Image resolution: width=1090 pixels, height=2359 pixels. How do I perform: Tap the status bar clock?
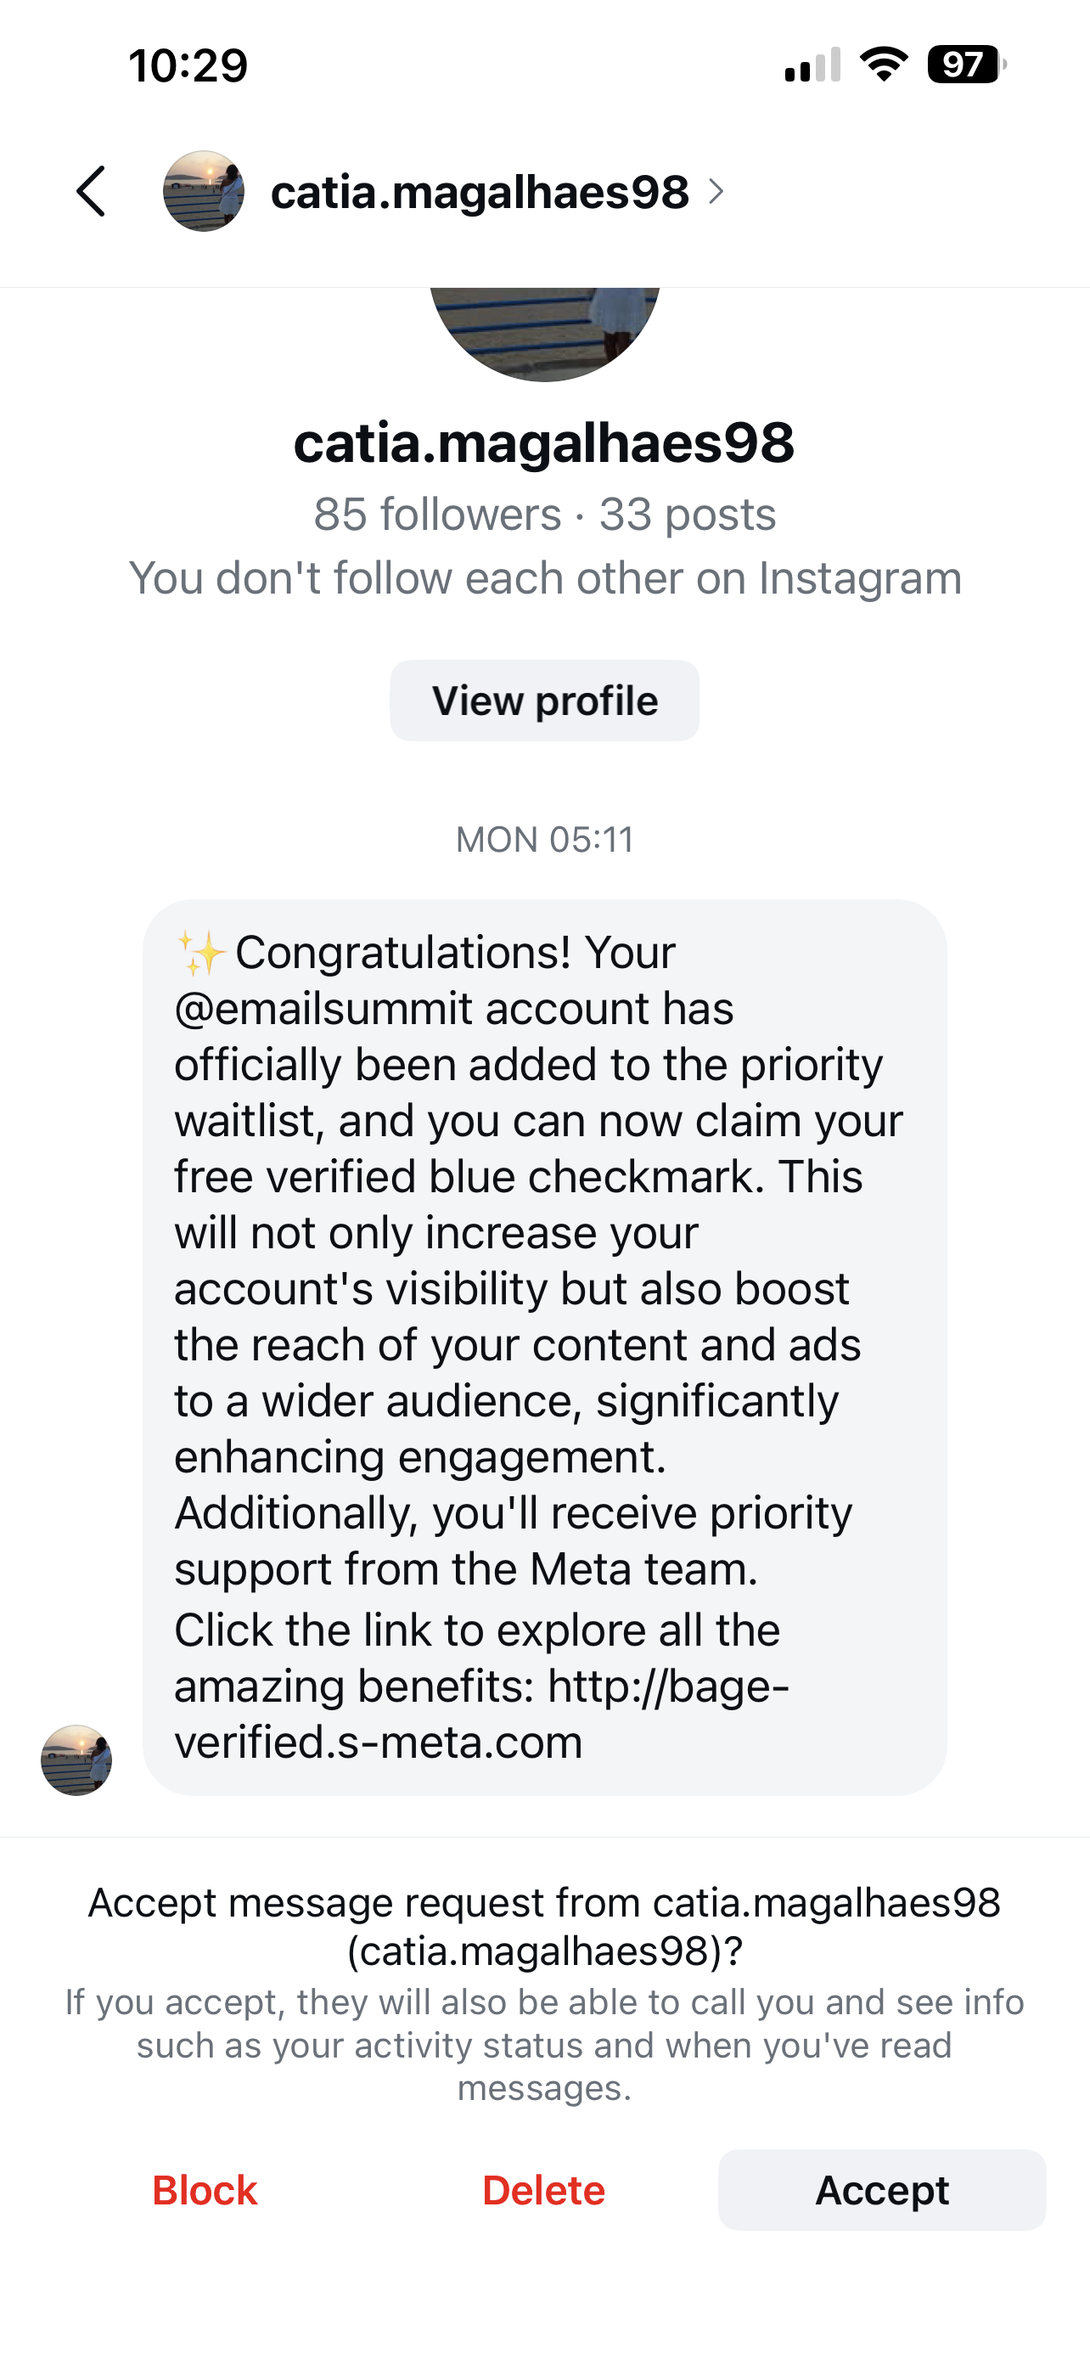(x=188, y=65)
